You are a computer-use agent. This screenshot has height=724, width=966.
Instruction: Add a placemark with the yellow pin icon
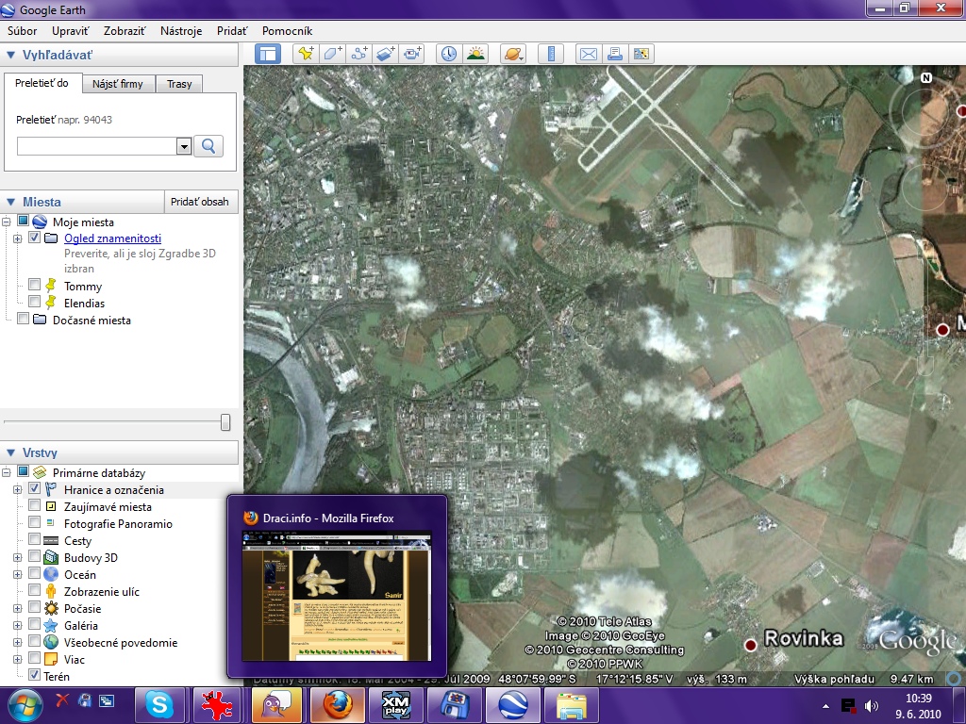[305, 54]
